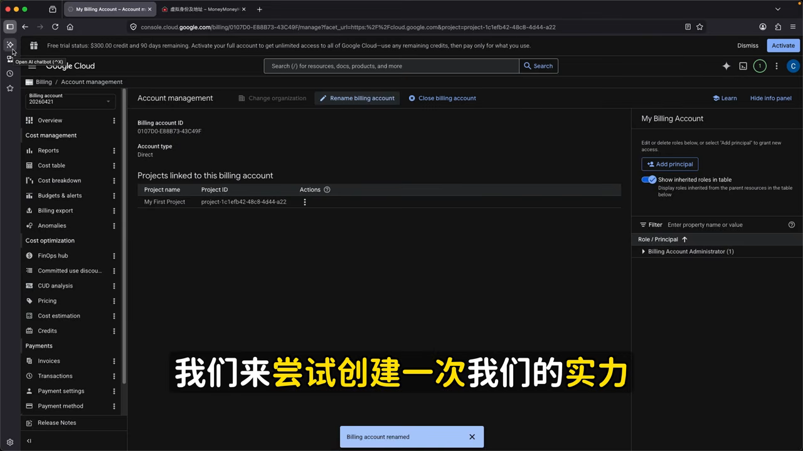Click the Activate full account button
803x451 pixels.
[783, 46]
